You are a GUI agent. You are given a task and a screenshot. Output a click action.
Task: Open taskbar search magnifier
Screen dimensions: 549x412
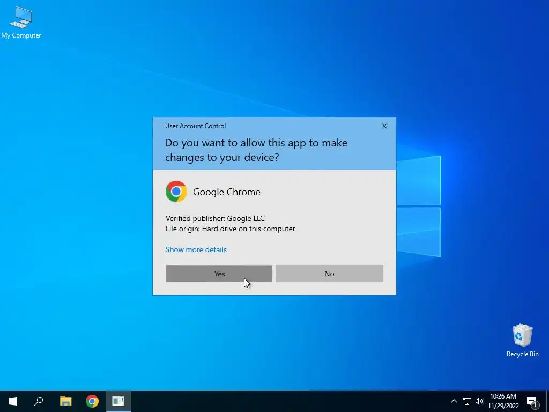(x=39, y=401)
